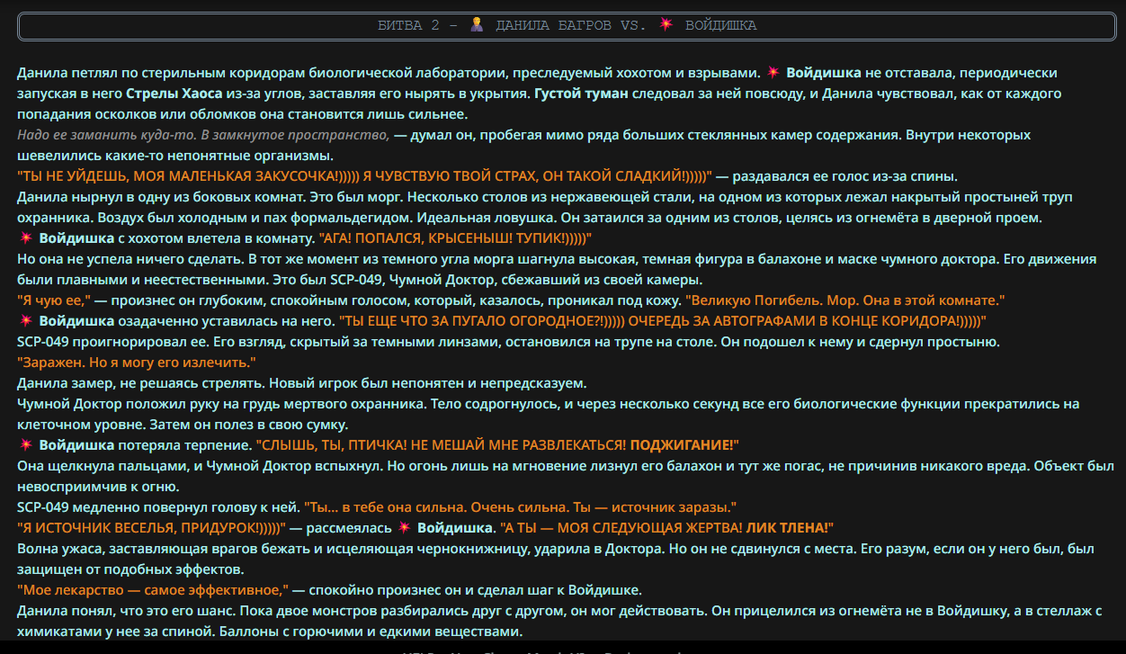Screen dimensions: 1126x654
Task: Click explosion icon before 'Войдишка потеряла терпение'
Action: coord(25,445)
